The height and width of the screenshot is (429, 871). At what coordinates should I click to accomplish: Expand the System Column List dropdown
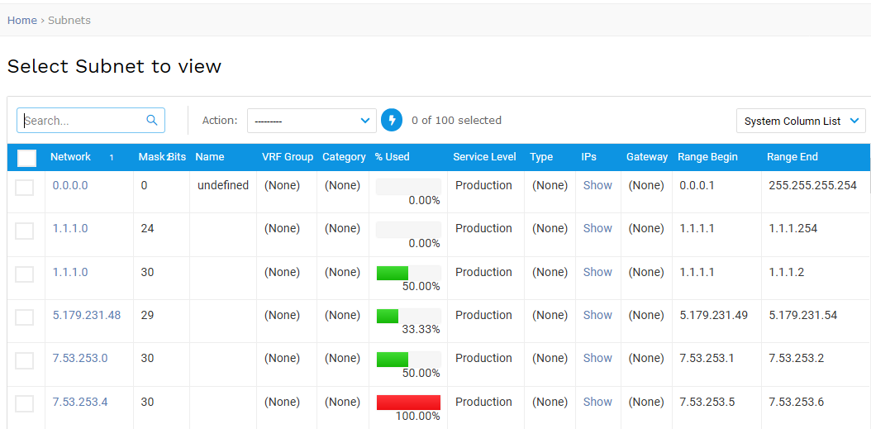tap(800, 121)
